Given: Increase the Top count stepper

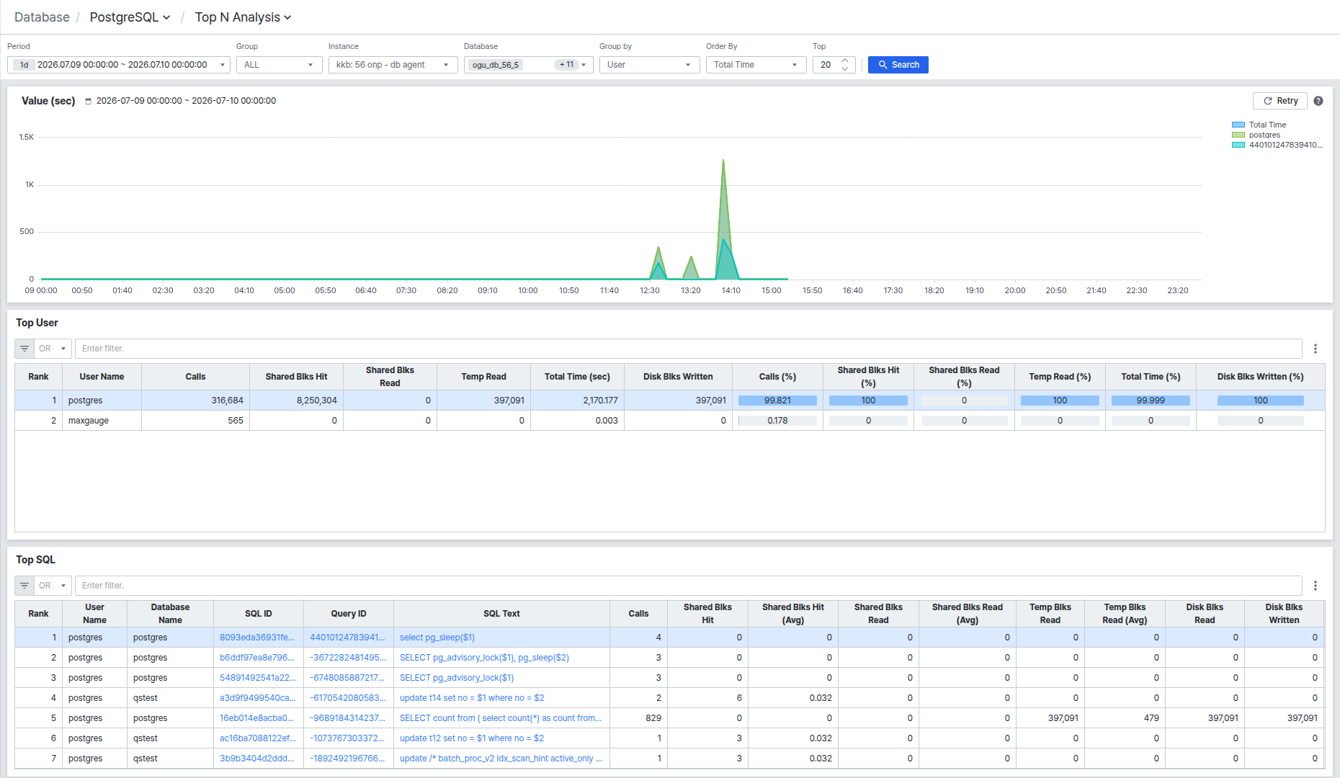Looking at the screenshot, I should coord(845,61).
